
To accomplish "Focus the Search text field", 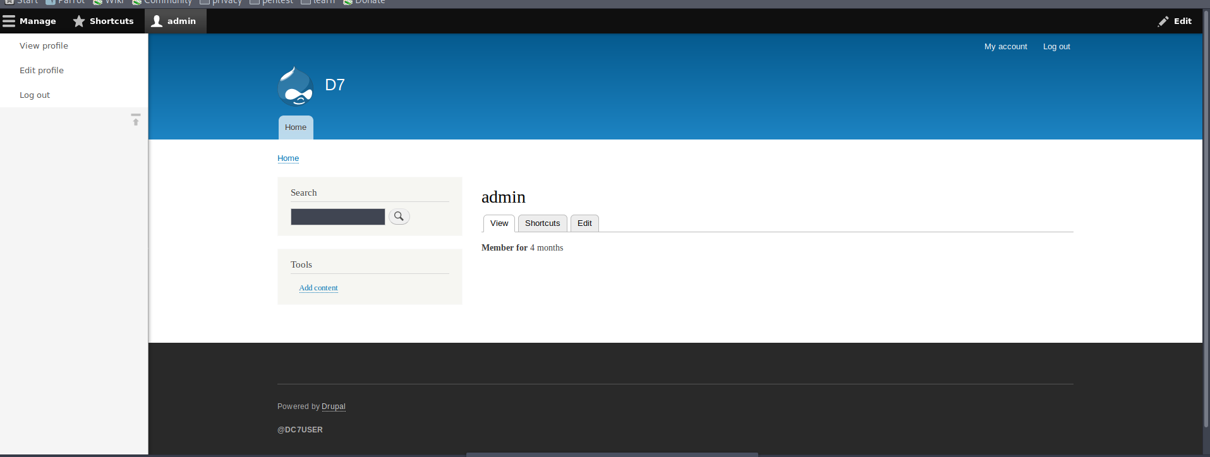I will pos(338,217).
